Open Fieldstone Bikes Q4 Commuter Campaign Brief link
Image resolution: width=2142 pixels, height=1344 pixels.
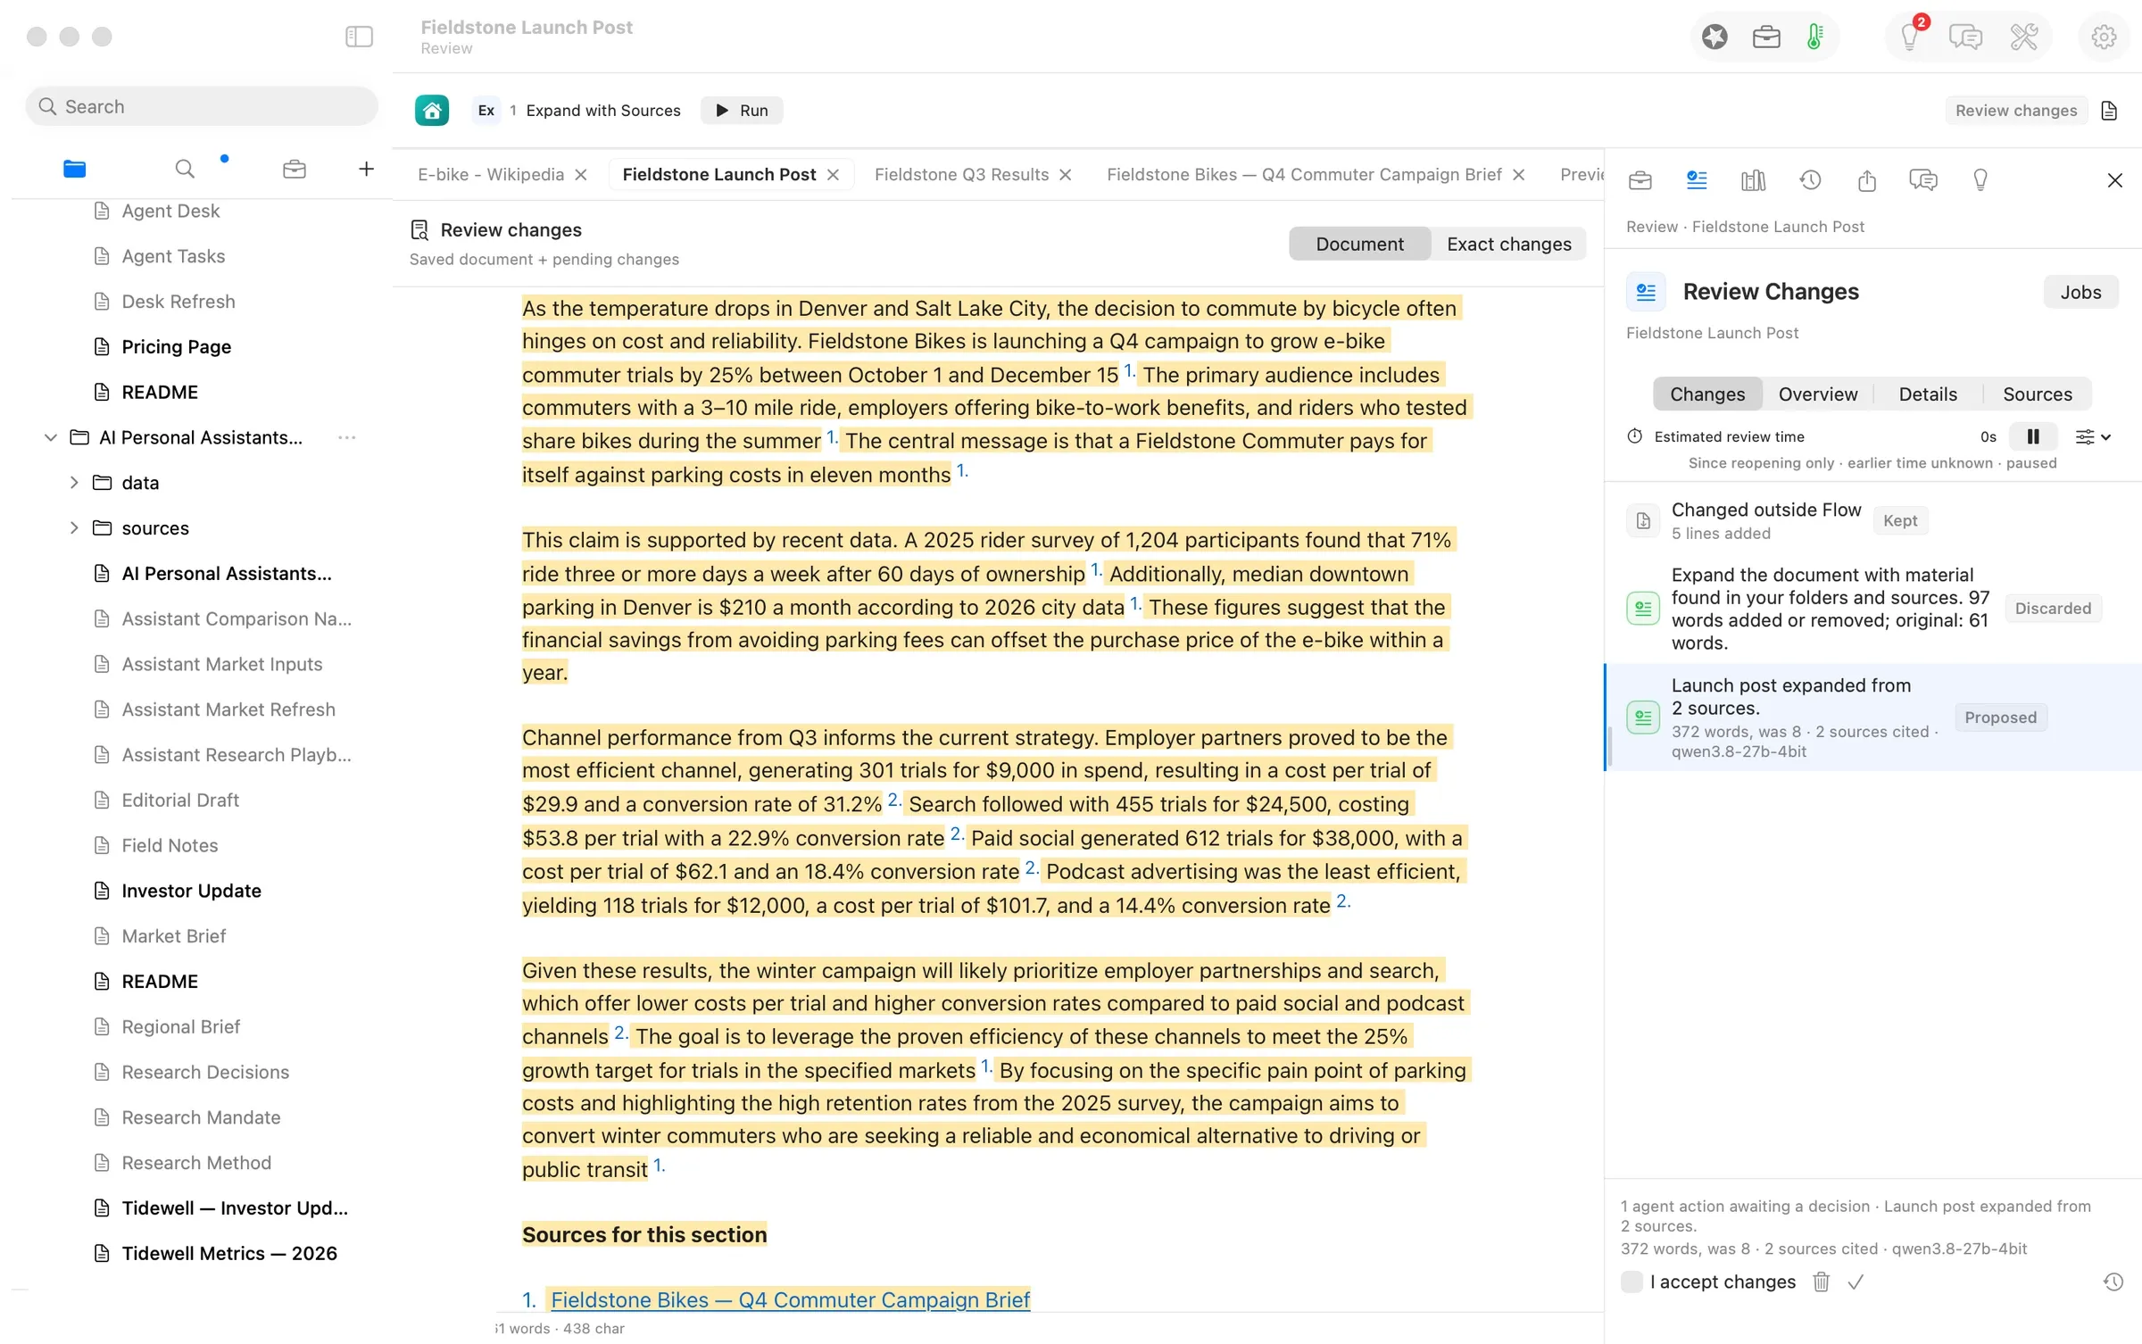coord(790,1299)
